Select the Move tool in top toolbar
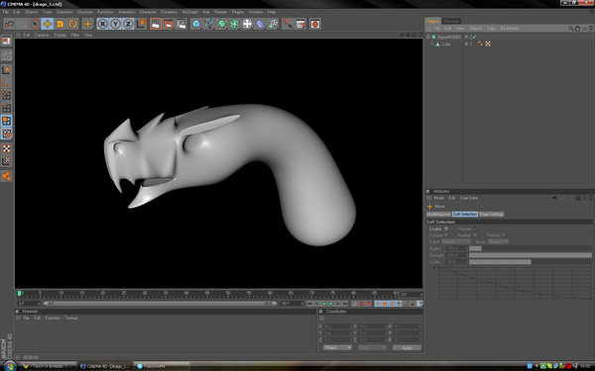595x371 pixels. [x=47, y=24]
